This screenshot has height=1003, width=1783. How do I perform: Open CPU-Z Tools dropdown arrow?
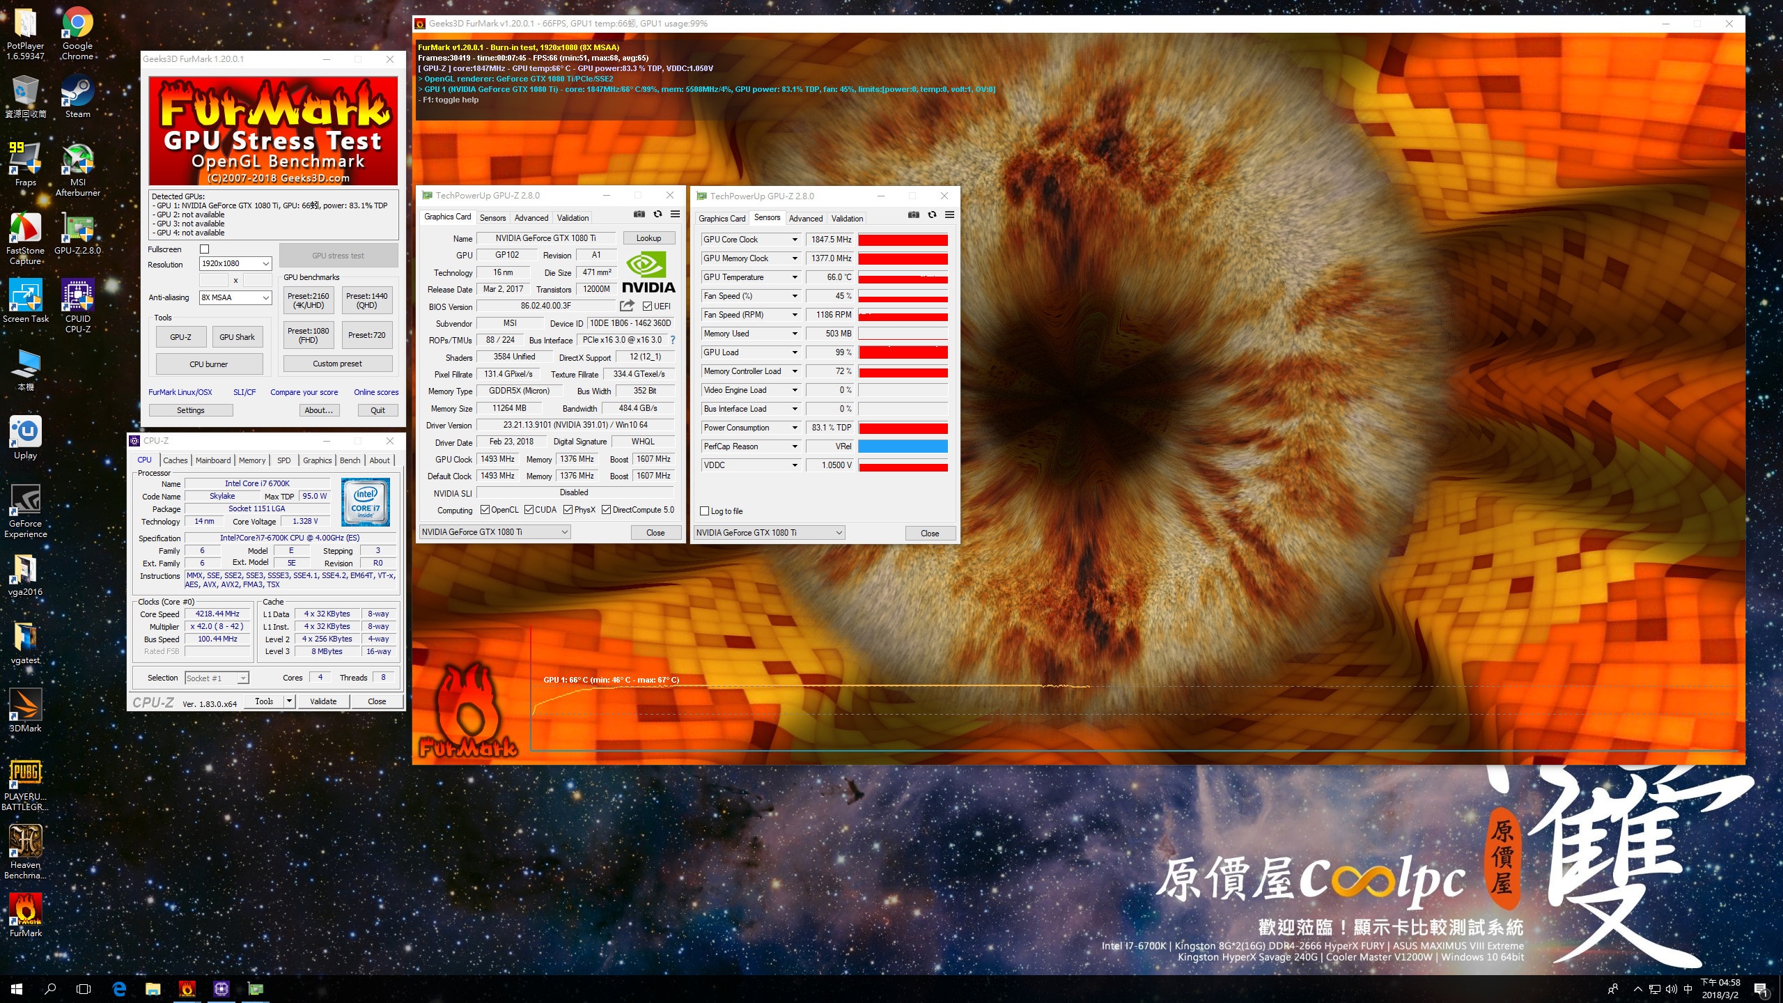pos(289,701)
